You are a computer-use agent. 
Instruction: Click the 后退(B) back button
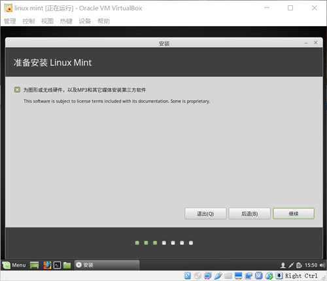[249, 214]
